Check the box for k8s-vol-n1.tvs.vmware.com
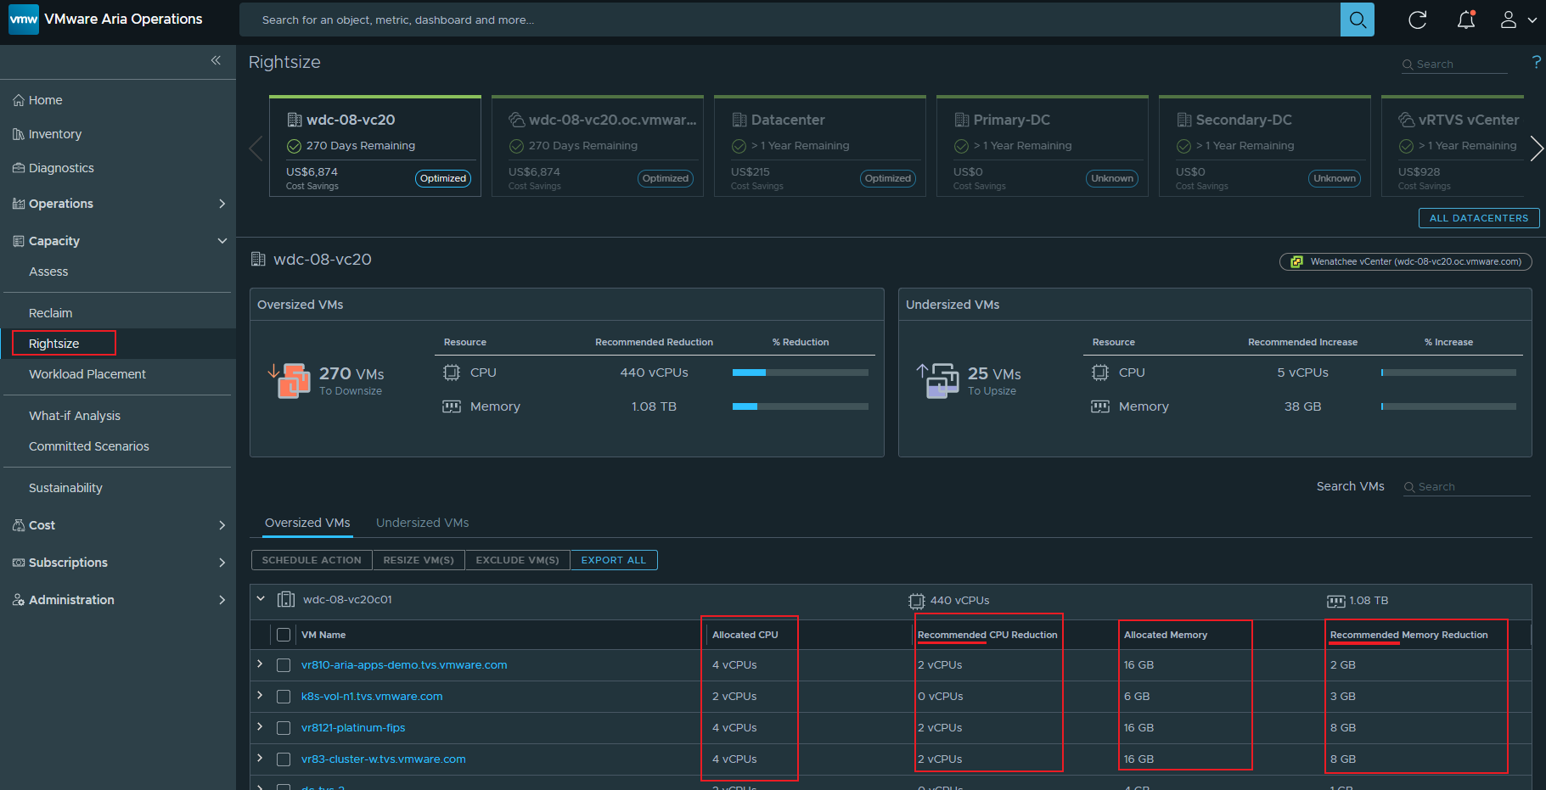 [x=284, y=697]
